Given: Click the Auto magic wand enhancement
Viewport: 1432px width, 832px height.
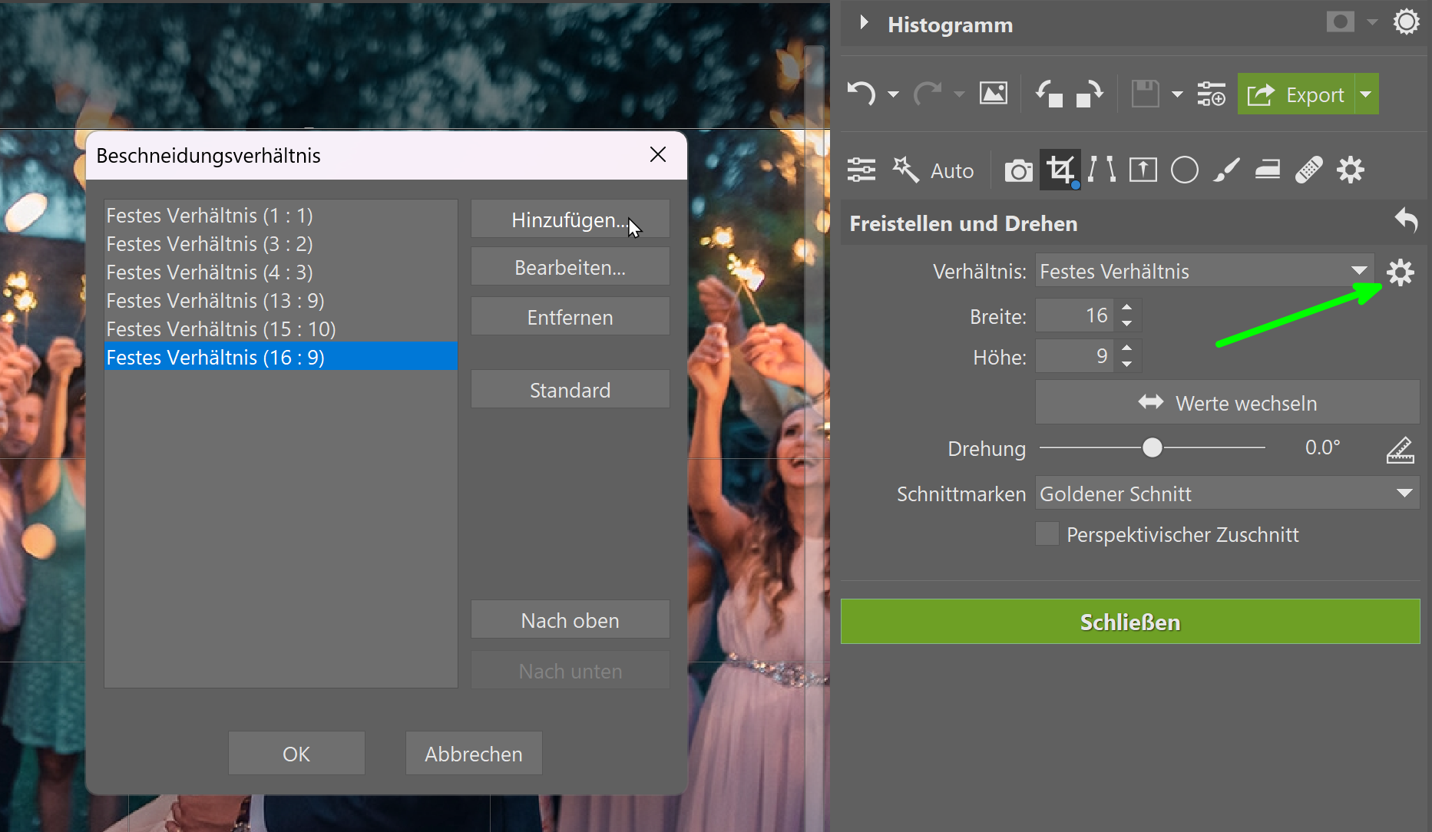Looking at the screenshot, I should [933, 170].
